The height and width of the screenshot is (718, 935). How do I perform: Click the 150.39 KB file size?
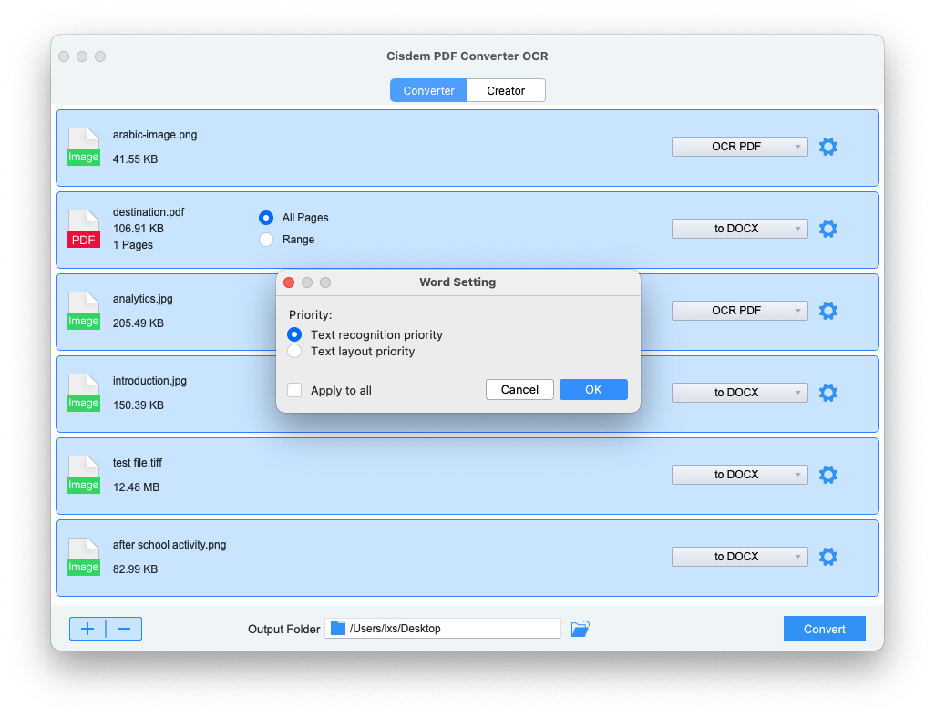point(139,405)
